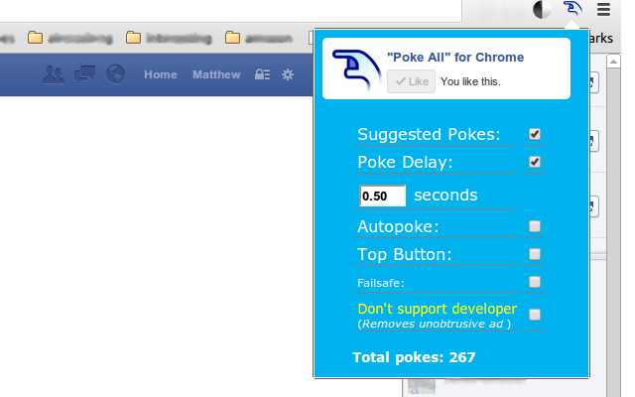Click the "You like this." text
Image resolution: width=635 pixels, height=397 pixels.
pos(470,81)
